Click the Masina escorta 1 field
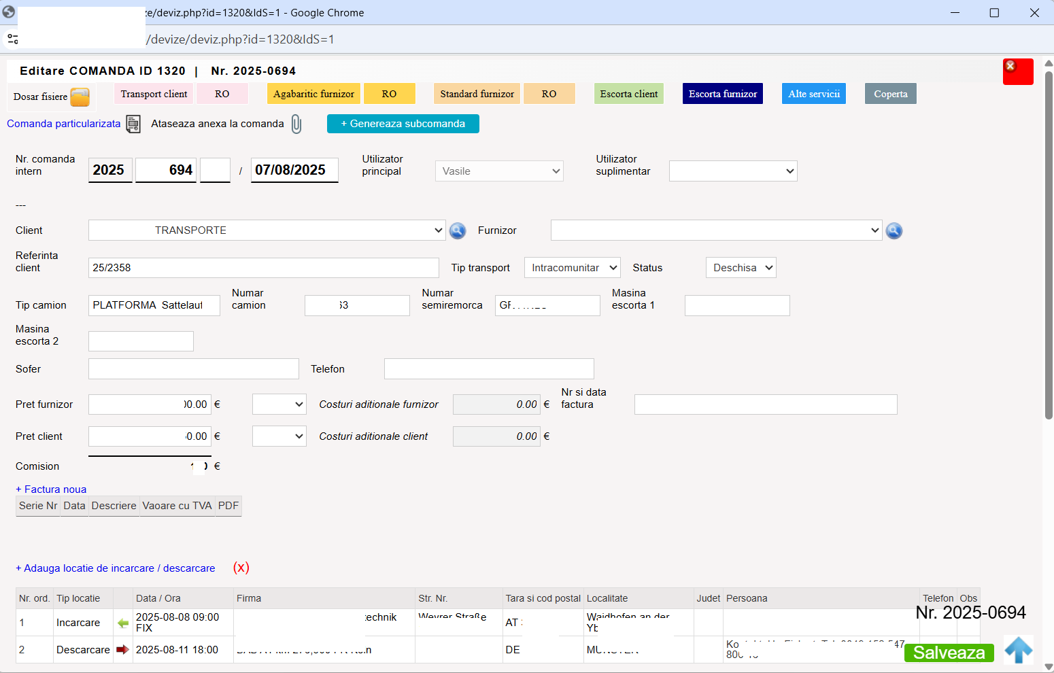This screenshot has height=673, width=1054. [737, 305]
